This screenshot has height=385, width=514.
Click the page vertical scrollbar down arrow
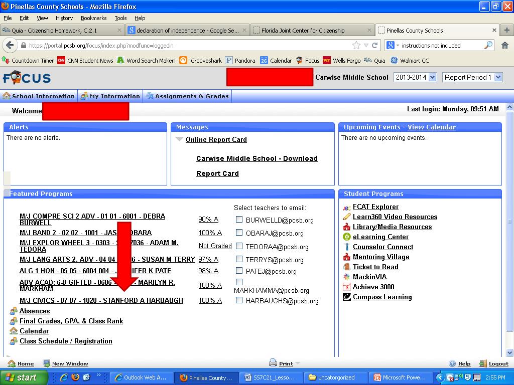pos(509,352)
